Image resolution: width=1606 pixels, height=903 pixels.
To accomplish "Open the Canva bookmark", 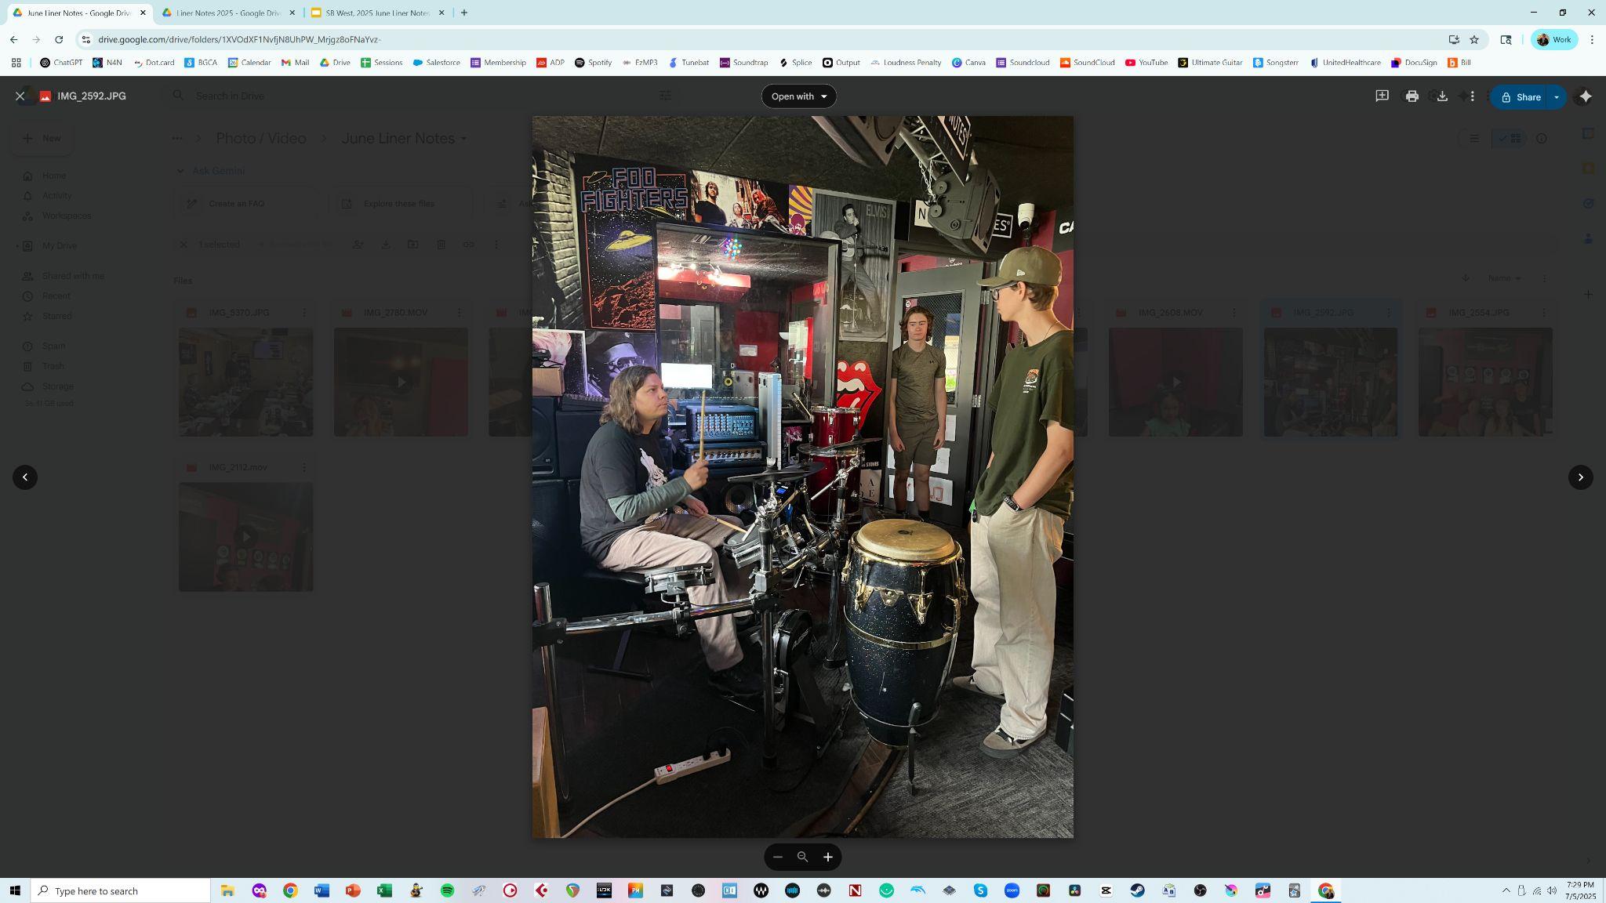I will [968, 63].
